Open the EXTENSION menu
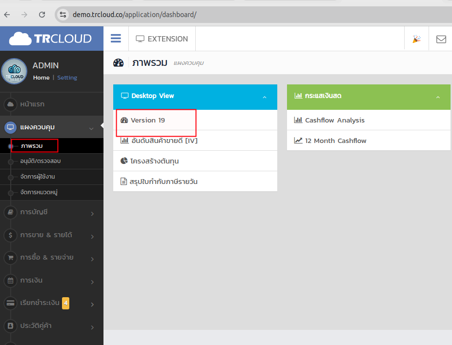452x345 pixels. coord(162,39)
